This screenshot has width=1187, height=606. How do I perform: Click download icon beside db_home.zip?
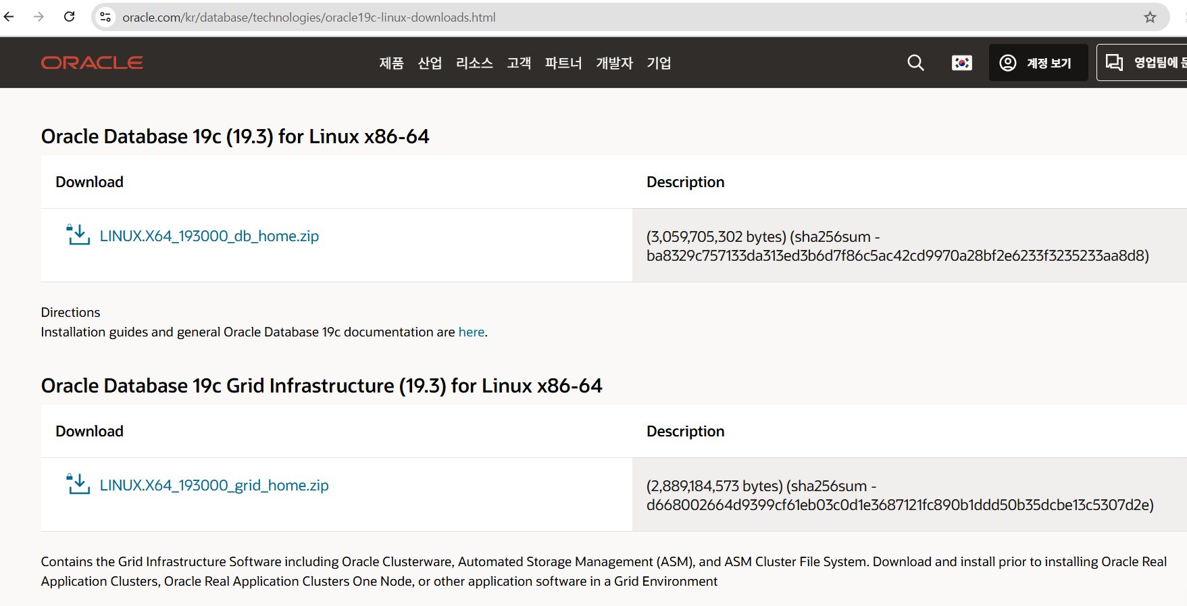click(x=78, y=235)
